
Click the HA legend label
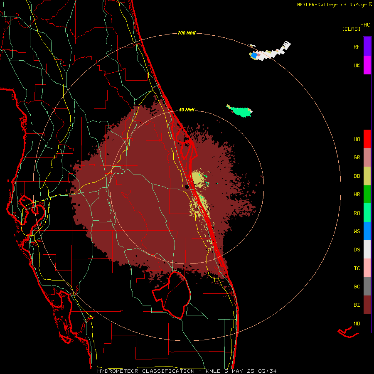(x=357, y=139)
